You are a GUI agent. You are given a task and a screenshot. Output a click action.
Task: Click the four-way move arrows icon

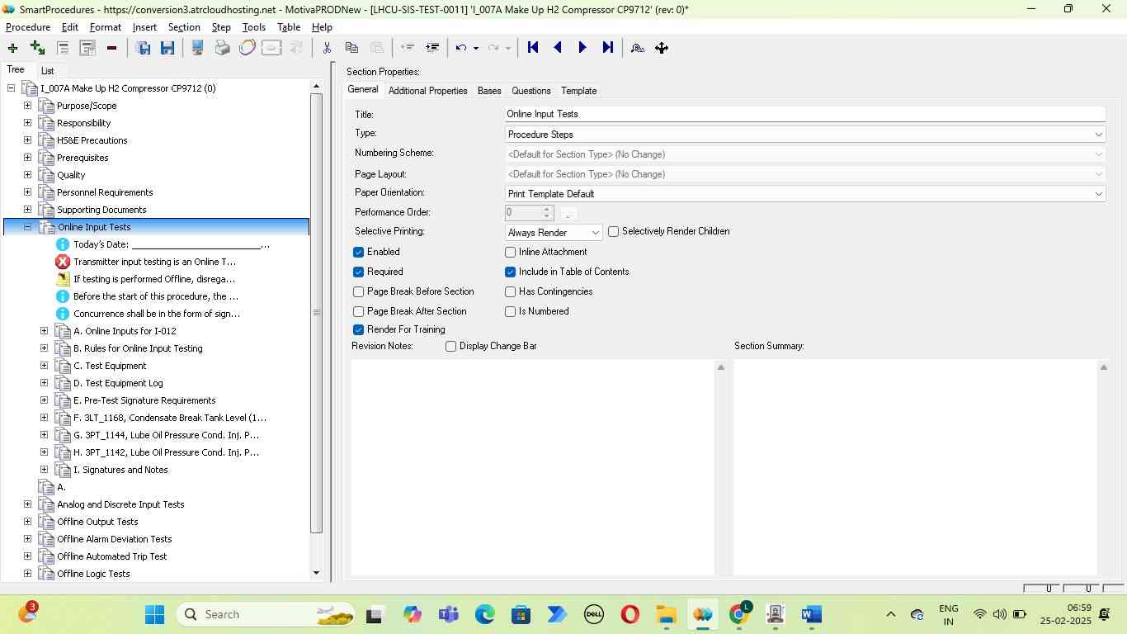click(662, 48)
